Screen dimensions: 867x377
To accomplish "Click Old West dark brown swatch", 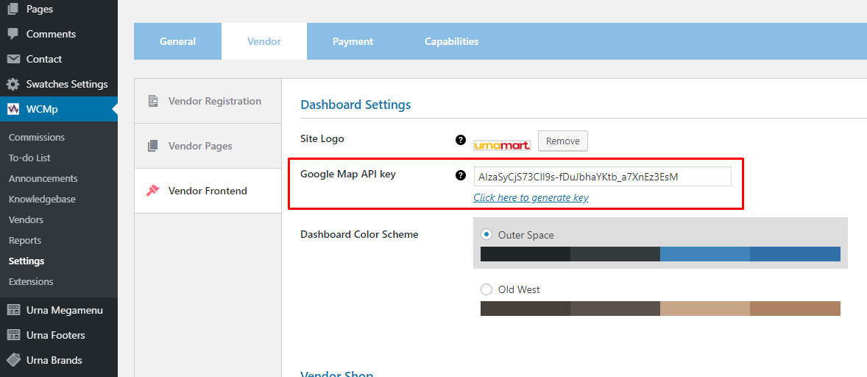I will pos(525,309).
